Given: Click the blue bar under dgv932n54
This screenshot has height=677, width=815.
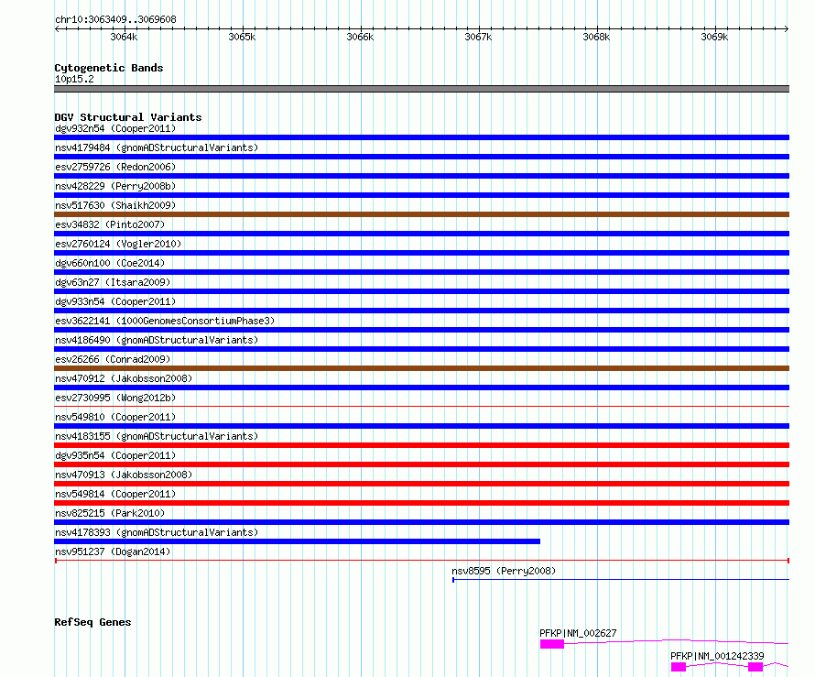Looking at the screenshot, I should pos(421,137).
